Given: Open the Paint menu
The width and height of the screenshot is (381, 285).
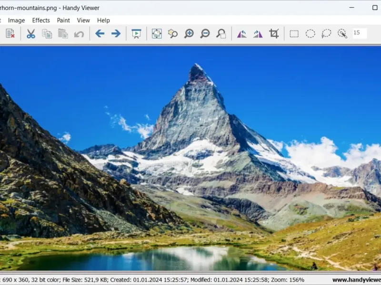Looking at the screenshot, I should coord(63,20).
